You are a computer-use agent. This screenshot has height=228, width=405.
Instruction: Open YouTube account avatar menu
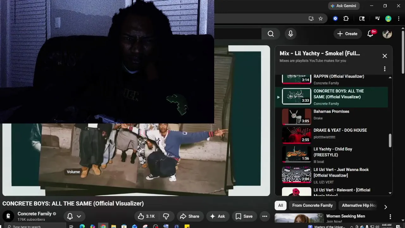tap(387, 34)
